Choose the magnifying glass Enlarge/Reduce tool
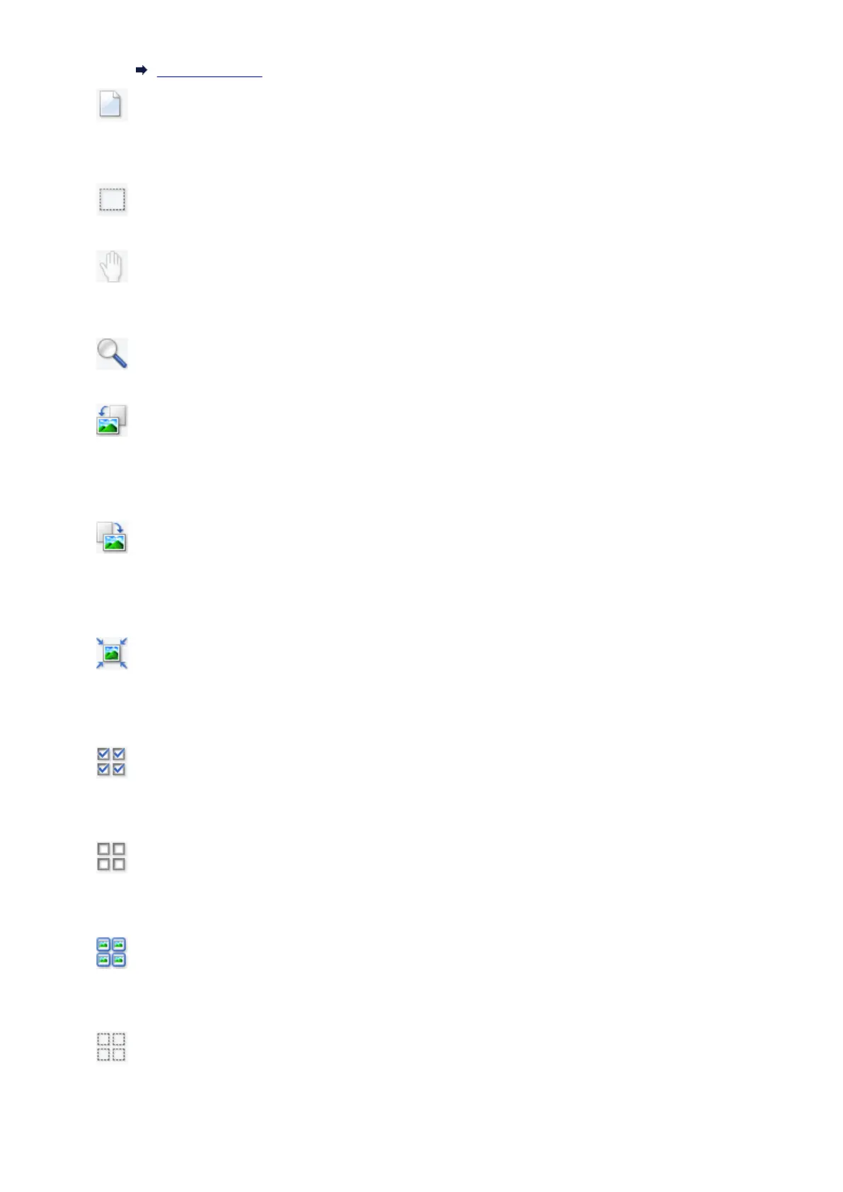The image size is (843, 1192). click(112, 353)
